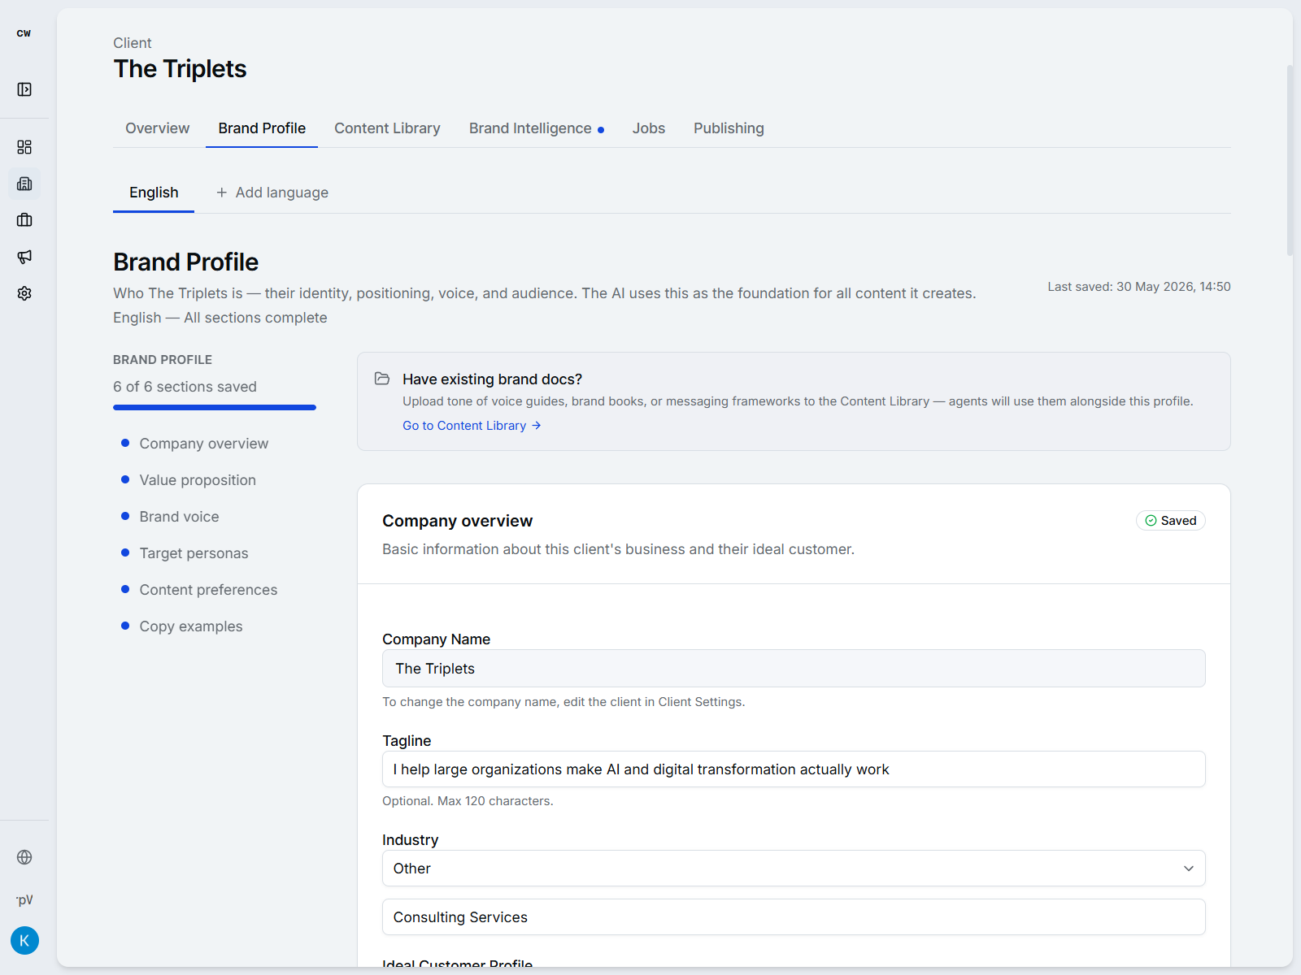Viewport: 1301px width, 975px height.
Task: Open the dashboard grid icon
Action: point(24,147)
